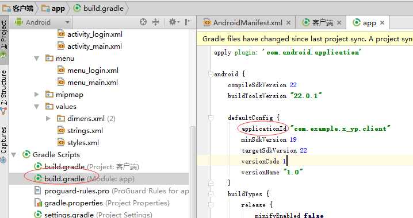Close the app editor tab
This screenshot has width=413, height=218.
(x=382, y=23)
